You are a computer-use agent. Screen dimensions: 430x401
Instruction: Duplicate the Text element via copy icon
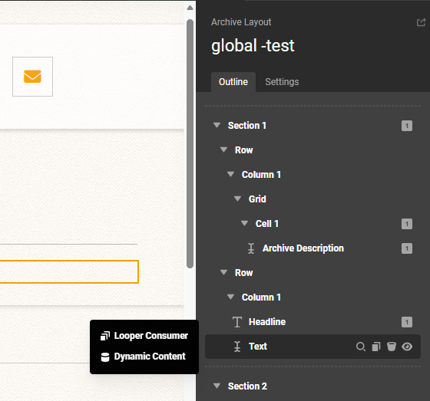click(x=376, y=347)
